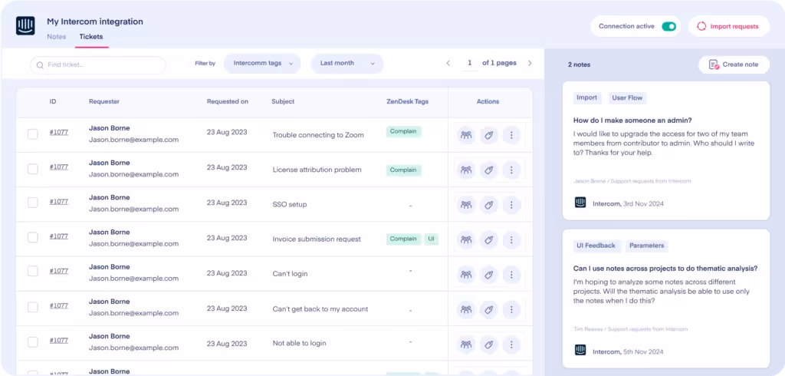Click people icon for Can't get back to my account

point(466,309)
